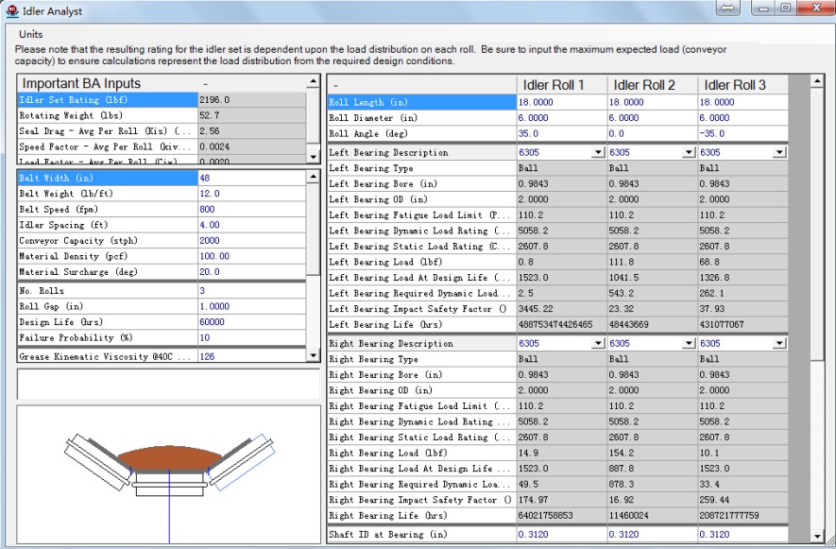The image size is (836, 549).
Task: Select Right Bearing Type row label
Action: 421,359
